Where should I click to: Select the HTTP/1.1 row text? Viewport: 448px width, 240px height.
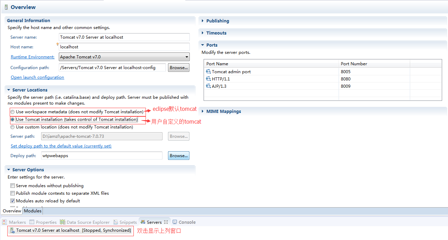pyautogui.click(x=221, y=79)
